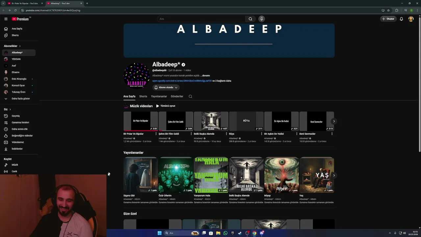Open options menu for Beni Sevmezler
The image size is (421, 237).
click(x=332, y=134)
